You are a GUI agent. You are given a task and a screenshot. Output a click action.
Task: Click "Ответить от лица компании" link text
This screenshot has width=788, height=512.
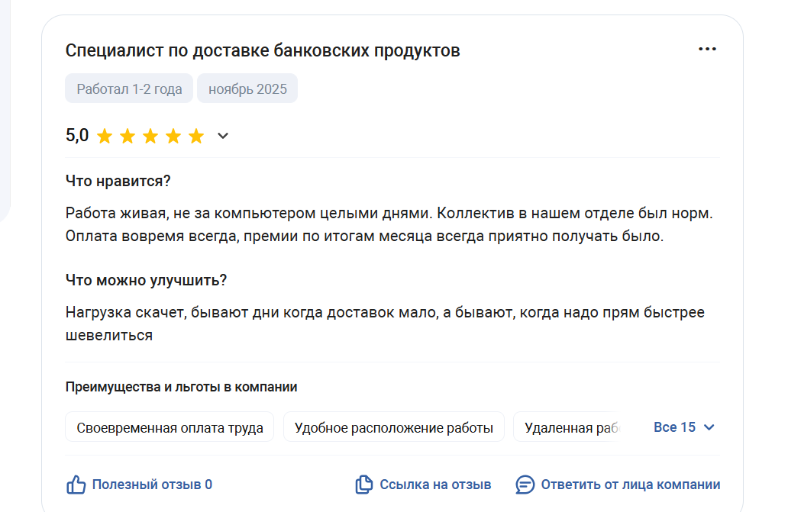pos(630,485)
